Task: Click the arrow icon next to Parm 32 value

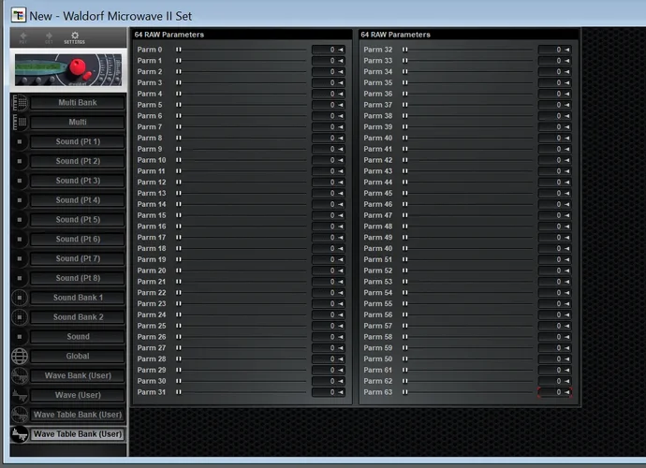Action: pos(567,50)
